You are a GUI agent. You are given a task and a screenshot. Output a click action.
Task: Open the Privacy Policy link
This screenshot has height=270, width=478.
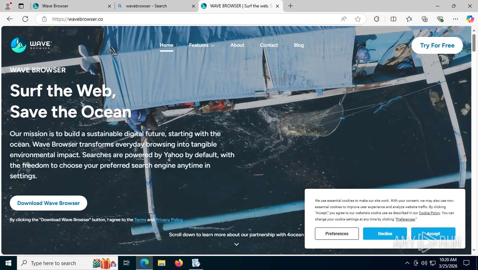(x=169, y=220)
